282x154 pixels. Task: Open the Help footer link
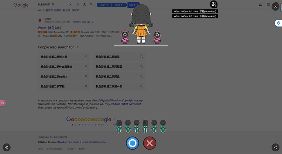coord(40,149)
